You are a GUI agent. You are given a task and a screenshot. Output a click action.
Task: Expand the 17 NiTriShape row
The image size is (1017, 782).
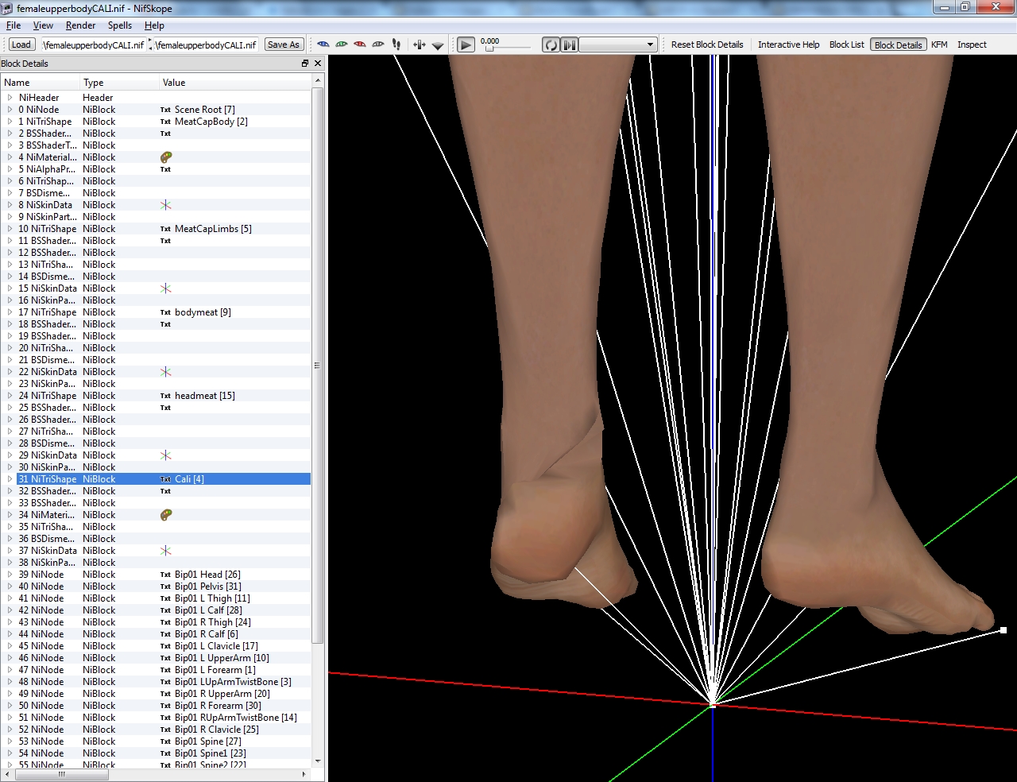[10, 312]
